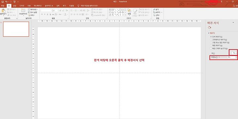
Task: Click the Save icon in quick access toolbar
Action: [2, 2]
